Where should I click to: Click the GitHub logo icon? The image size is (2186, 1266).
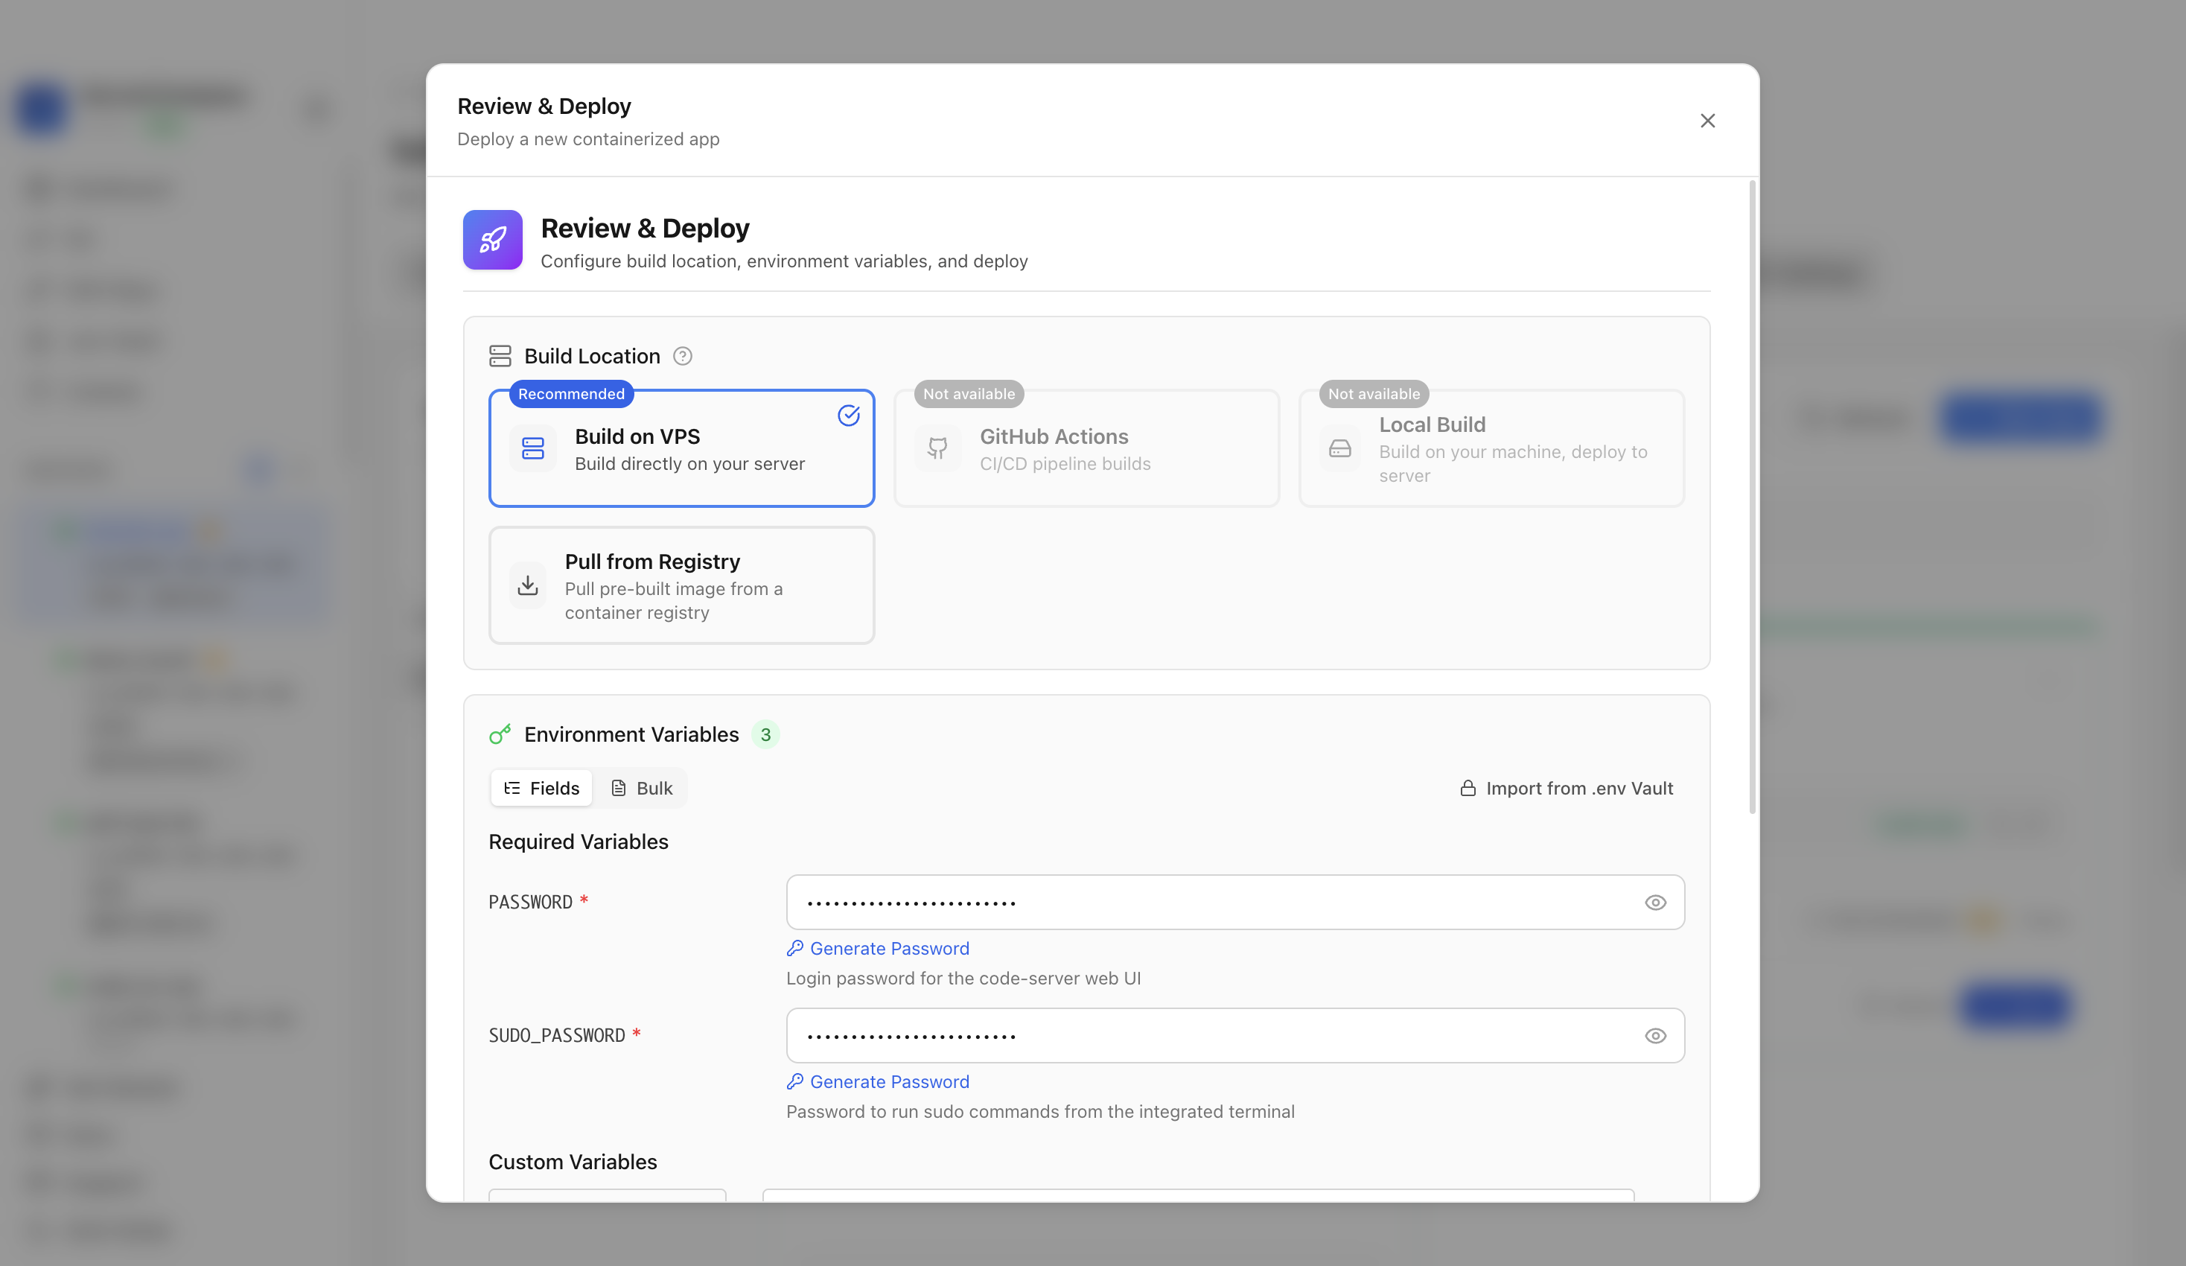point(937,448)
